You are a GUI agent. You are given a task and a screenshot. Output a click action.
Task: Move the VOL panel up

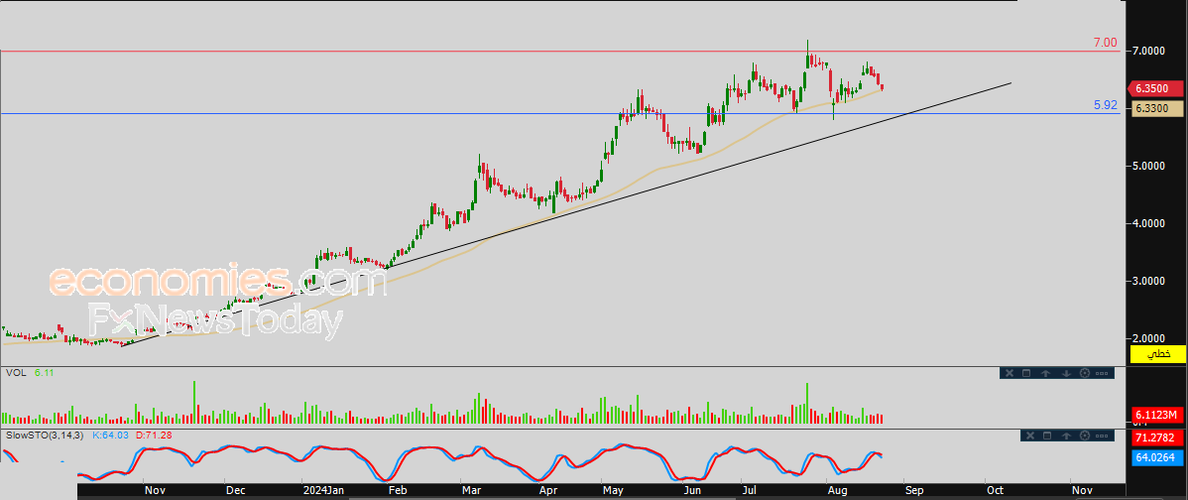[x=1045, y=373]
